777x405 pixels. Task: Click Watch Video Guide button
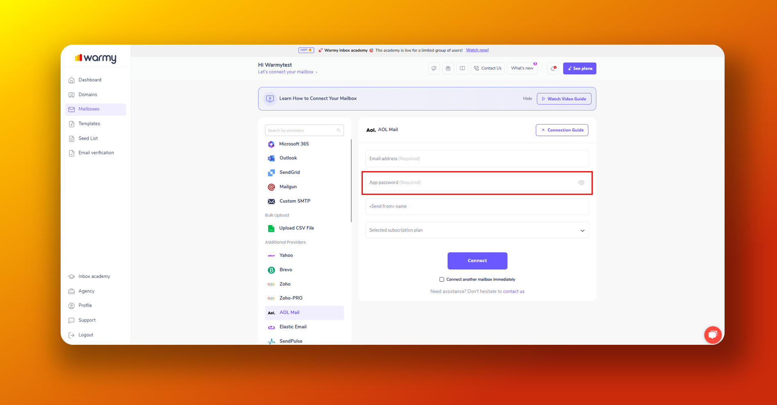[x=564, y=99]
